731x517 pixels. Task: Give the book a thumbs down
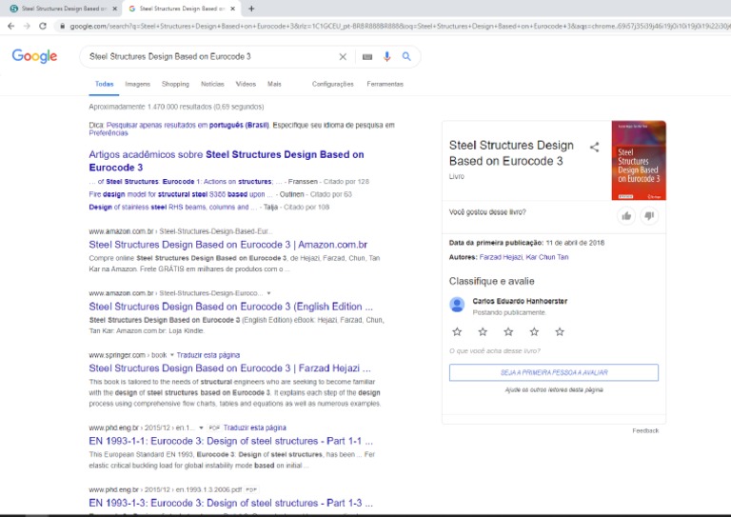click(x=649, y=216)
